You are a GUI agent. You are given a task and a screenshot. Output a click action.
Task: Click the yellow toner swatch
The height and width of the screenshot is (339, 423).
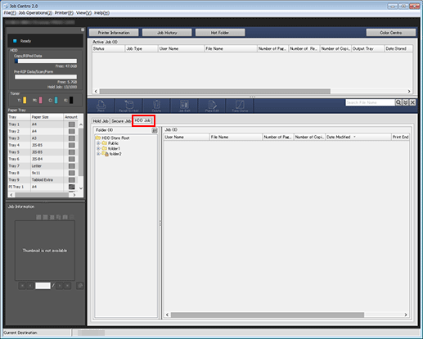25,100
